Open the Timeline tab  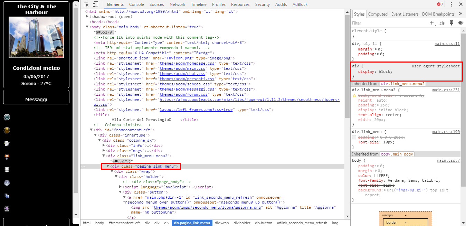[x=199, y=4]
